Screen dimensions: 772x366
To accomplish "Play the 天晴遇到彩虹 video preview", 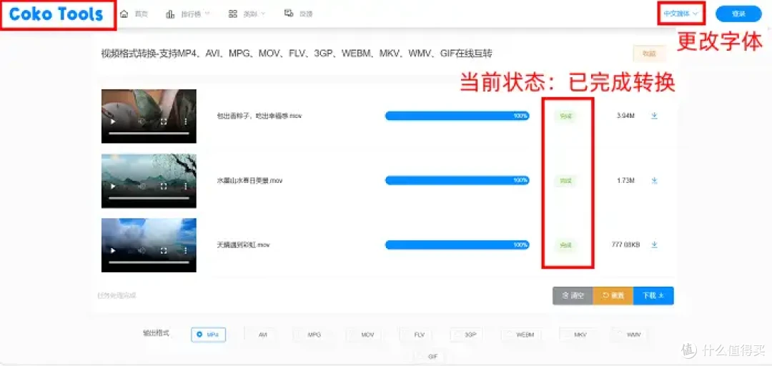I will (x=113, y=251).
